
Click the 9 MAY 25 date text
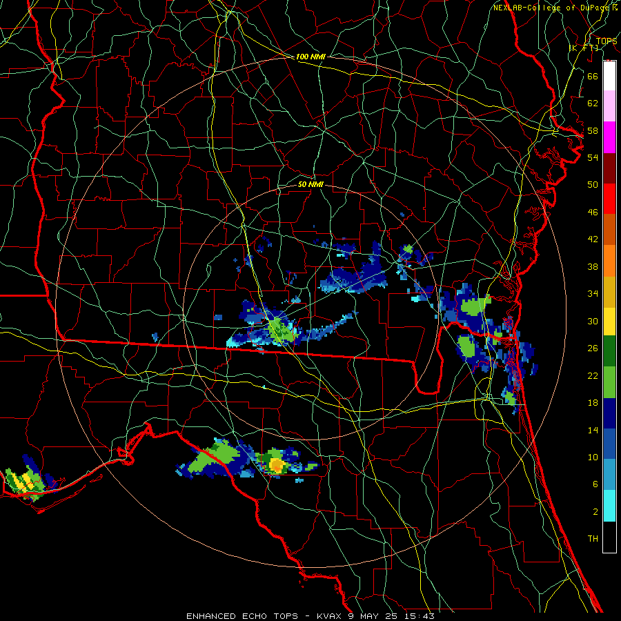coord(374,616)
